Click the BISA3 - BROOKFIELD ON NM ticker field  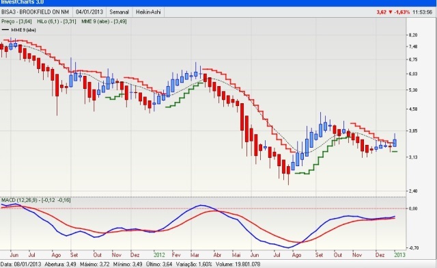(x=35, y=12)
